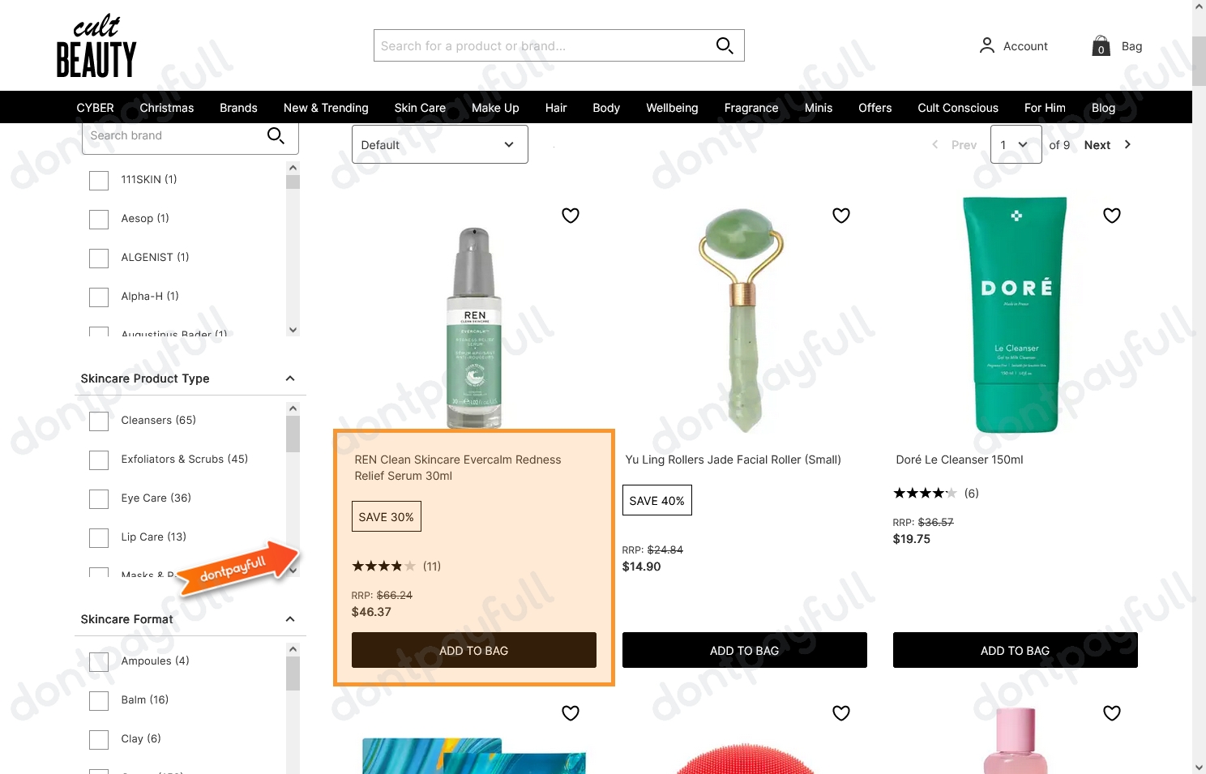The height and width of the screenshot is (774, 1206).
Task: Add the REN Redness Relief Serum to wishlist heart
Action: pyautogui.click(x=571, y=216)
